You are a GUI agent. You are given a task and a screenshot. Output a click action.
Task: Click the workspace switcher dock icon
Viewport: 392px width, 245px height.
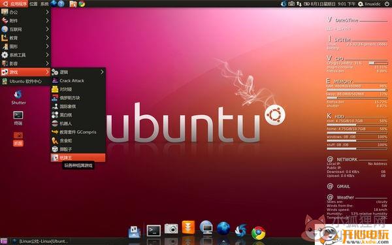[135, 232]
